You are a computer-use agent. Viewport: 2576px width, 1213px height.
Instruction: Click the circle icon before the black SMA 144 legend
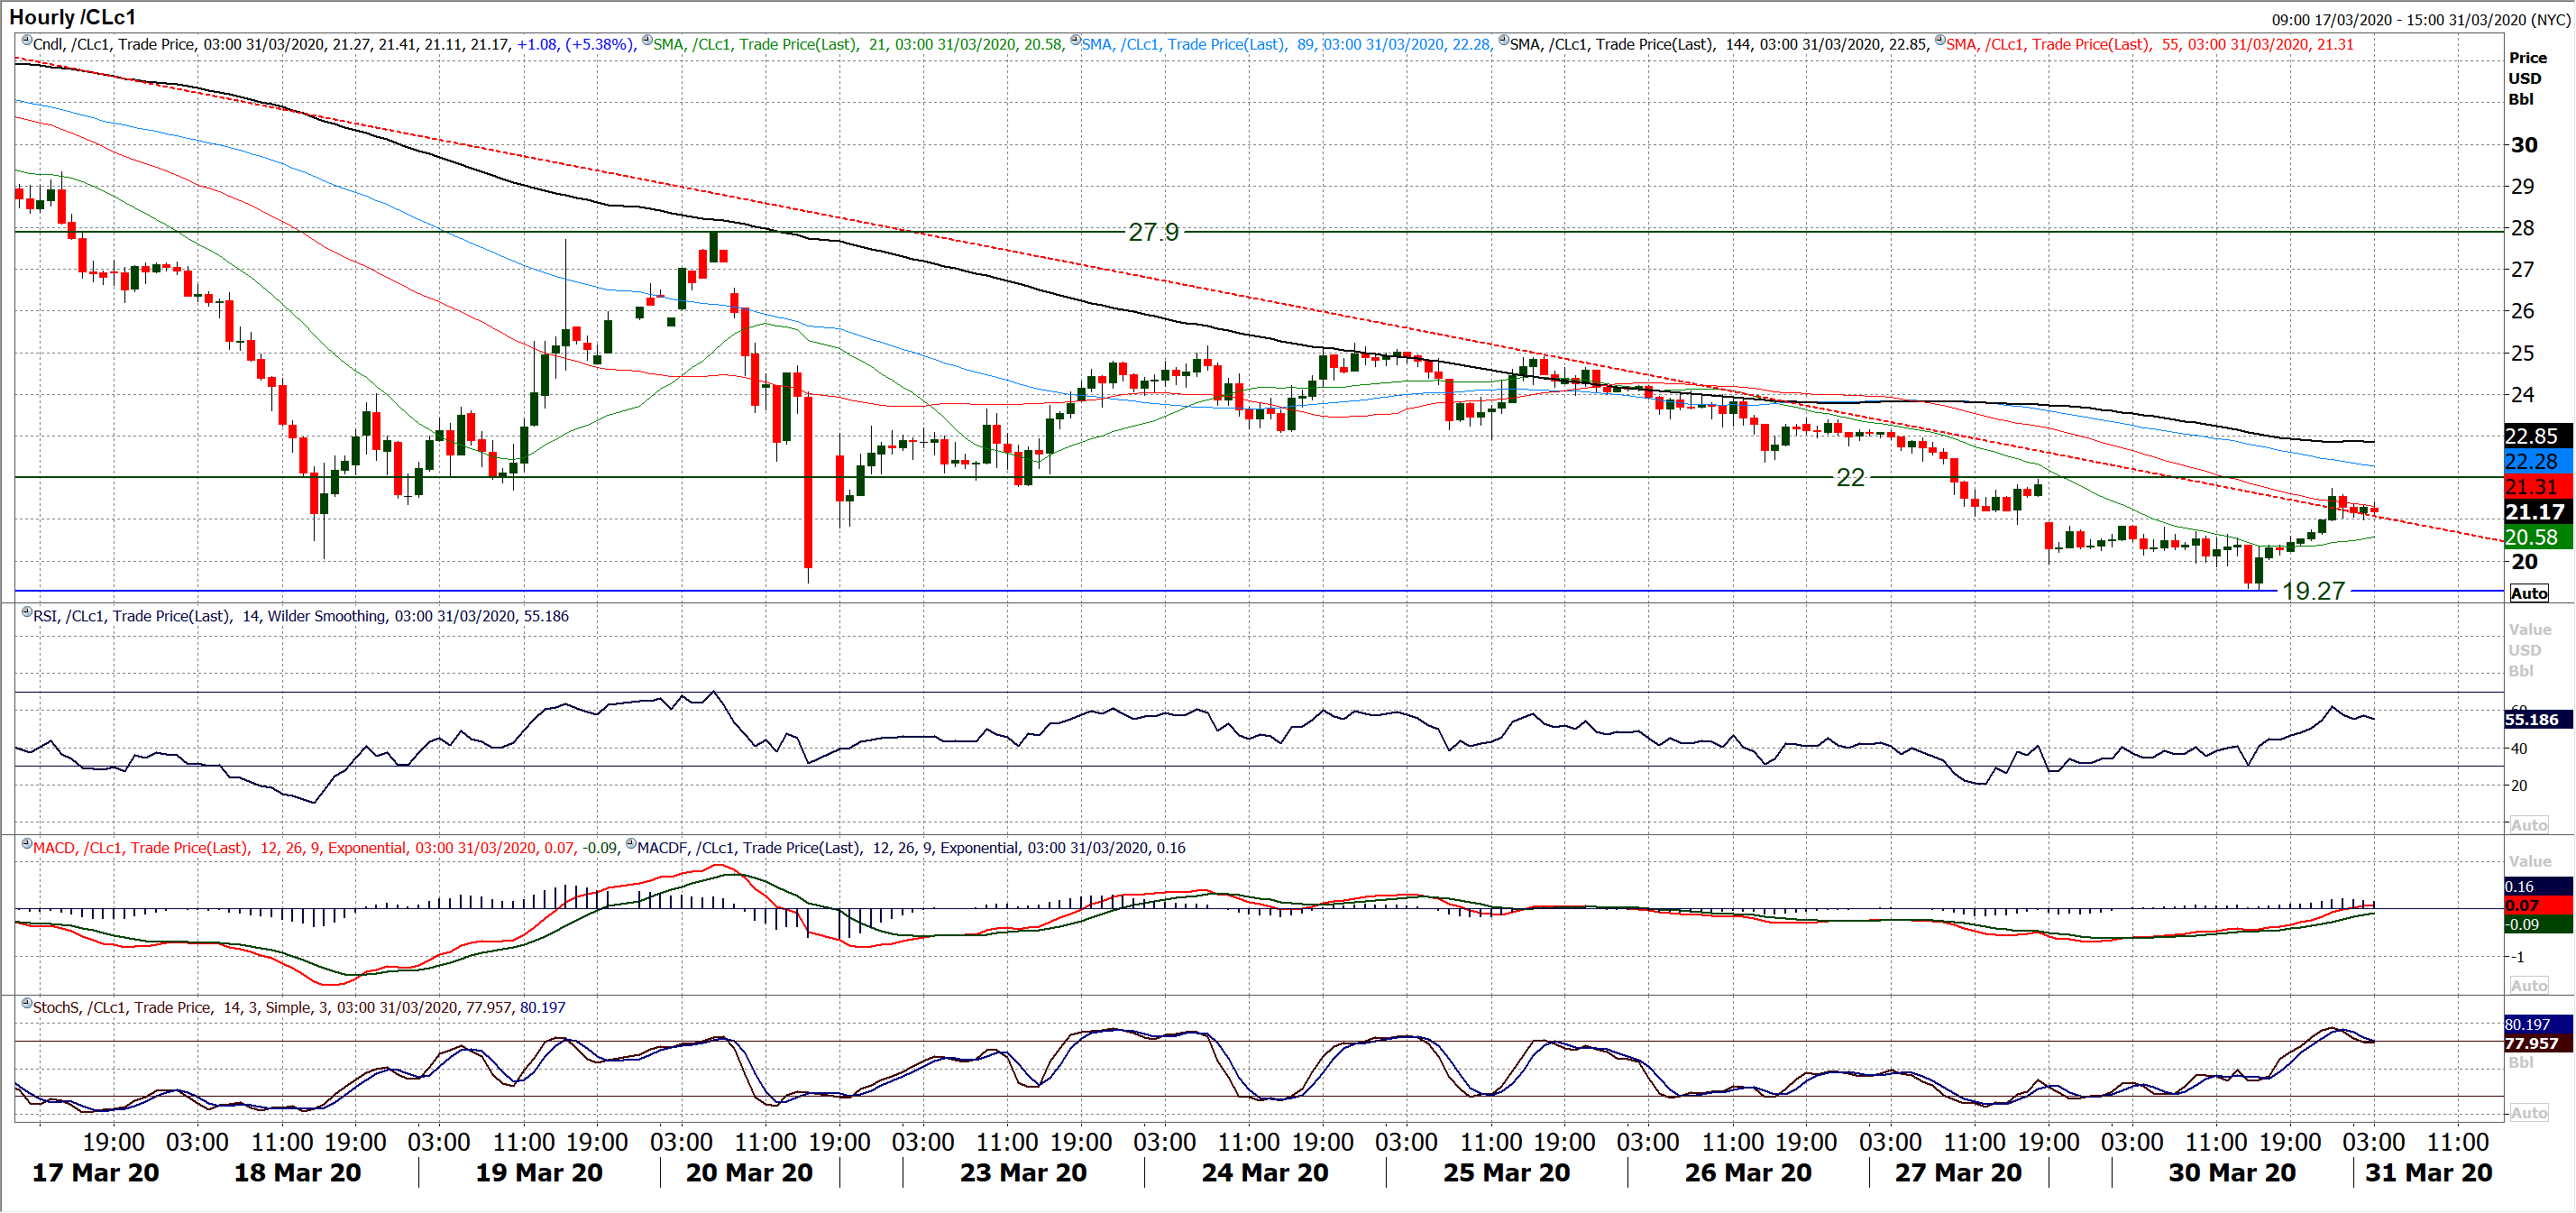[1504, 41]
